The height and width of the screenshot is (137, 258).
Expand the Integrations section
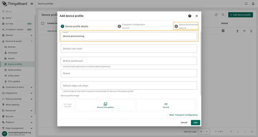[x=17, y=93]
